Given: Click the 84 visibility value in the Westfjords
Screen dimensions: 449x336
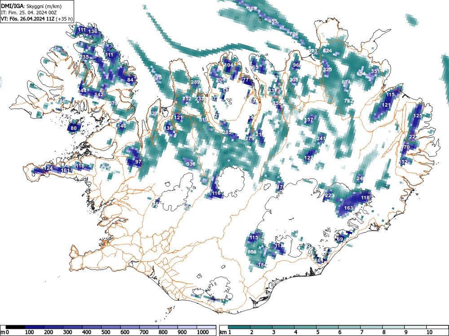Looking at the screenshot, I should pyautogui.click(x=130, y=80).
